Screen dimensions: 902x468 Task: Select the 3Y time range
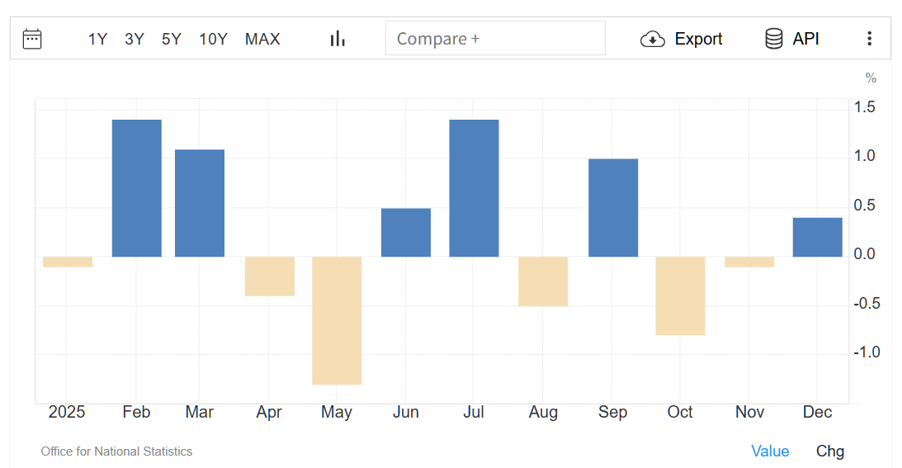click(x=135, y=39)
